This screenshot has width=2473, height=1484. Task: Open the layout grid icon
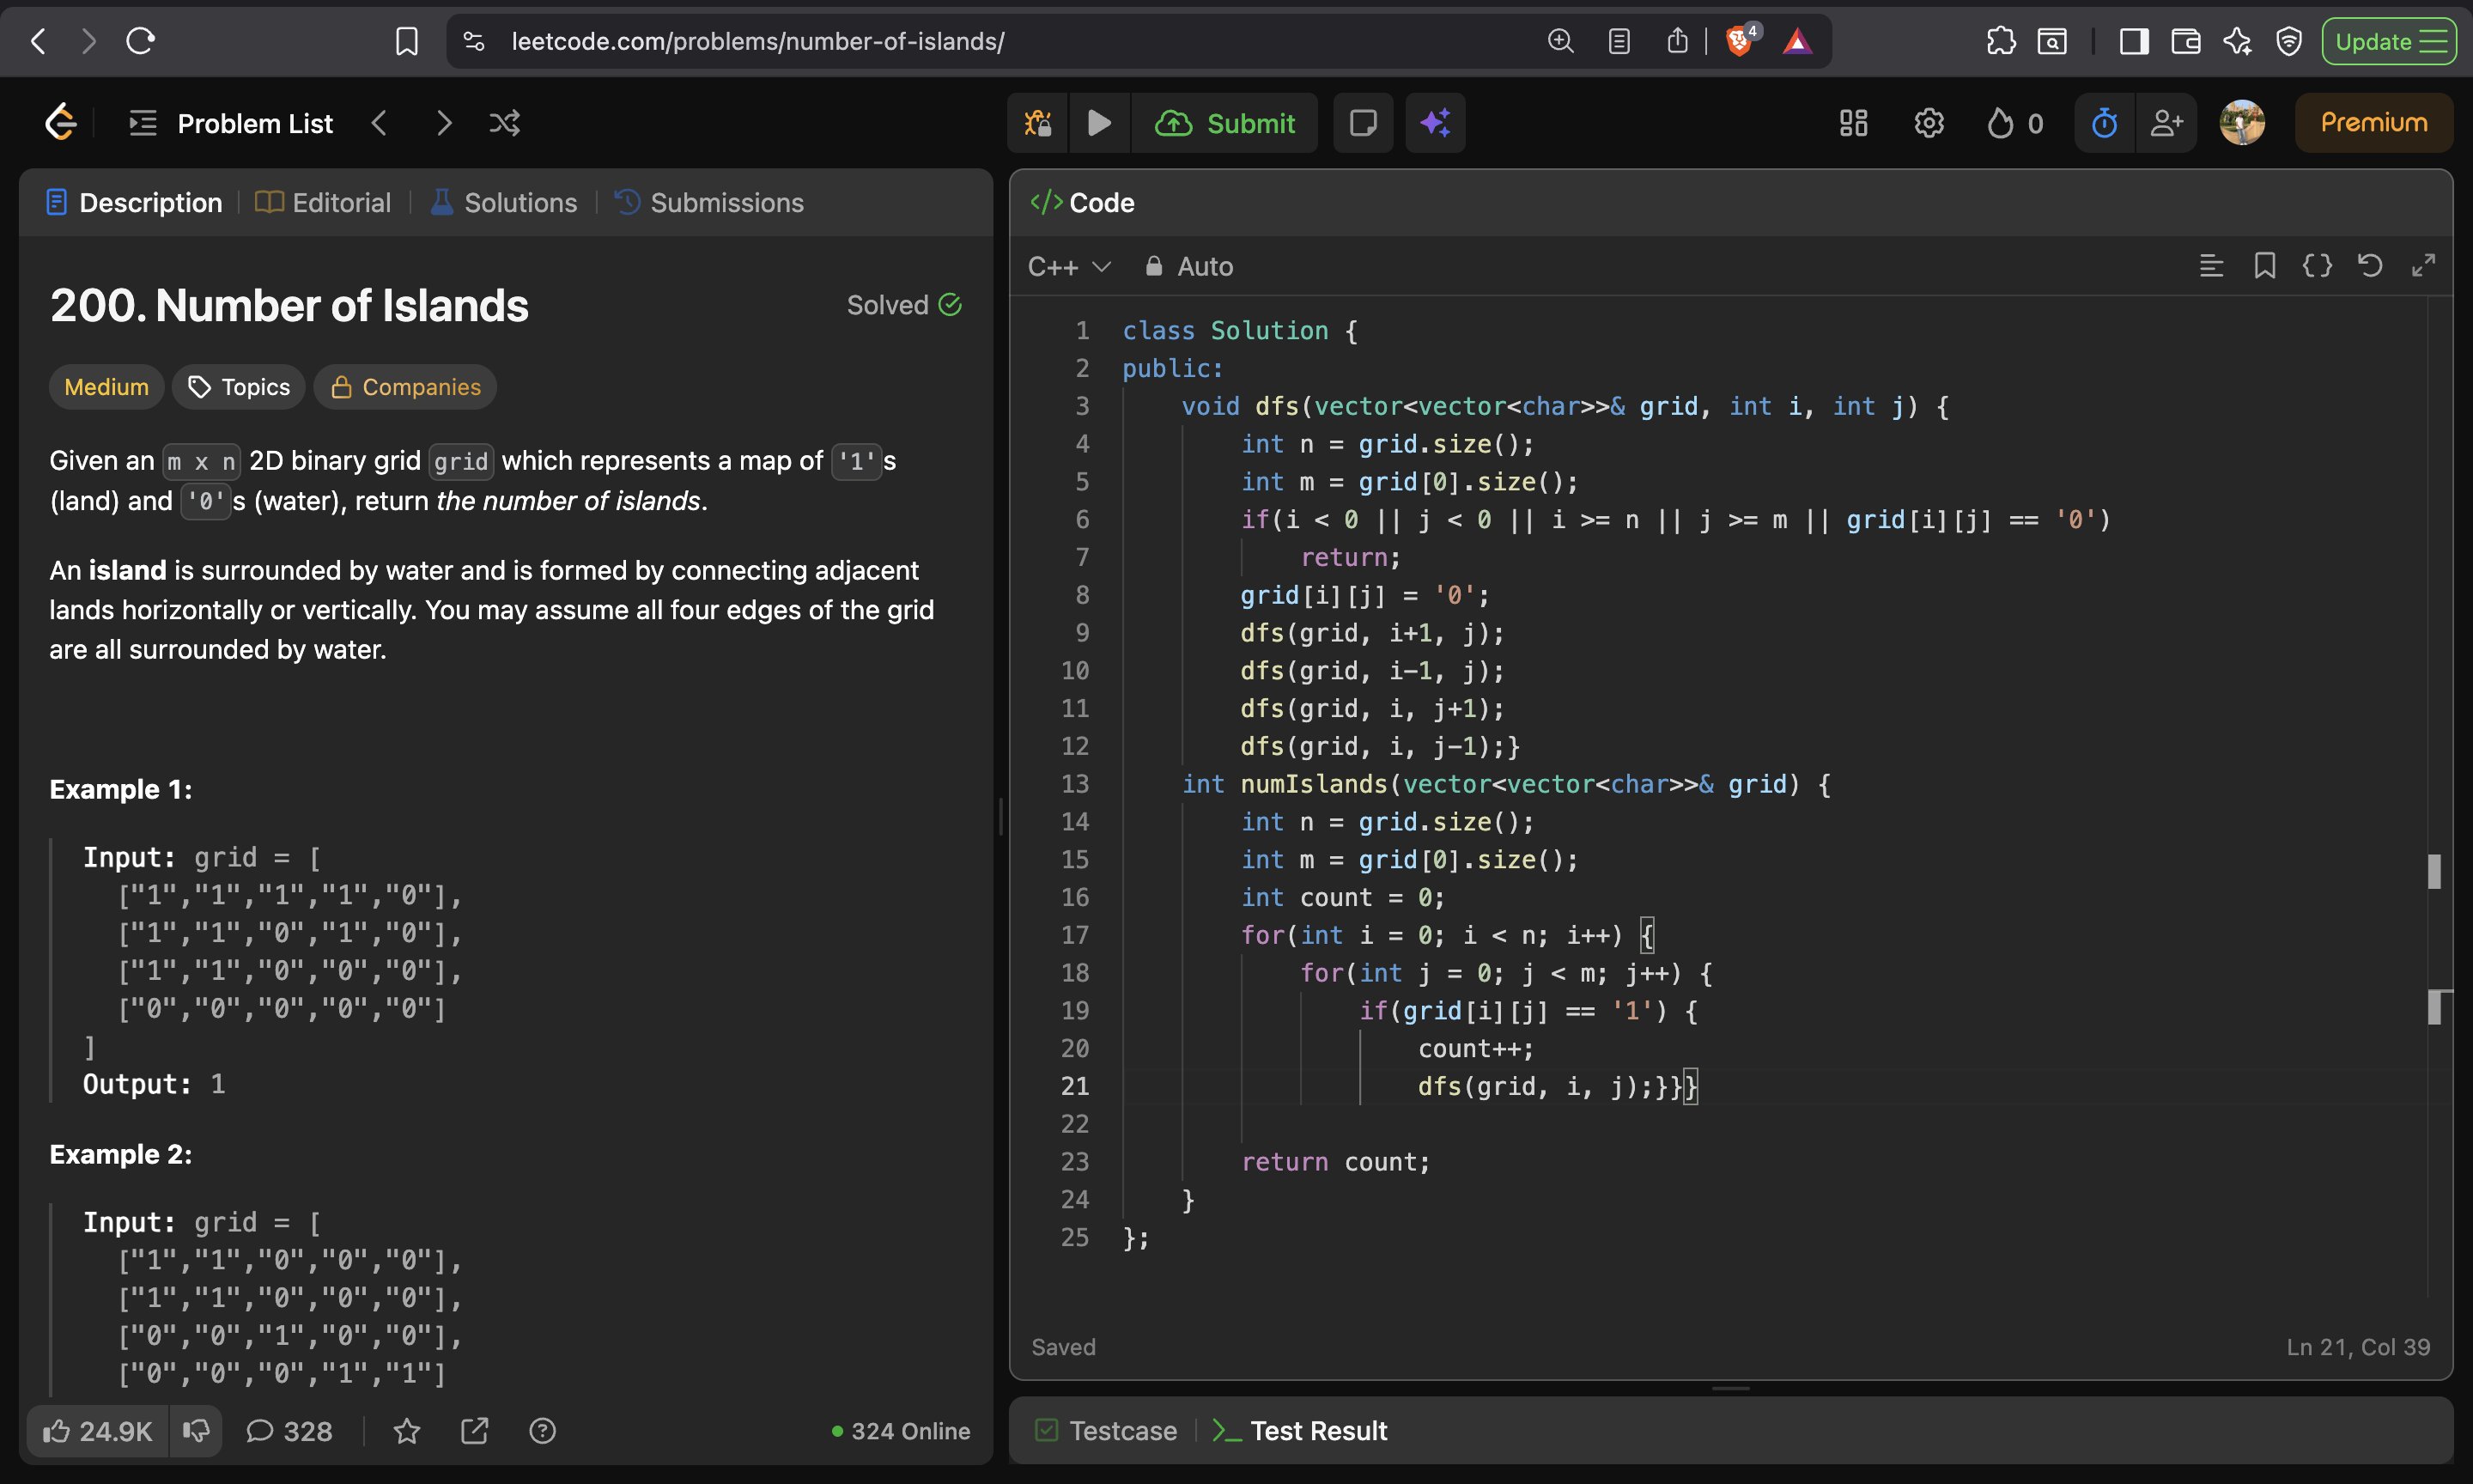pyautogui.click(x=1852, y=123)
